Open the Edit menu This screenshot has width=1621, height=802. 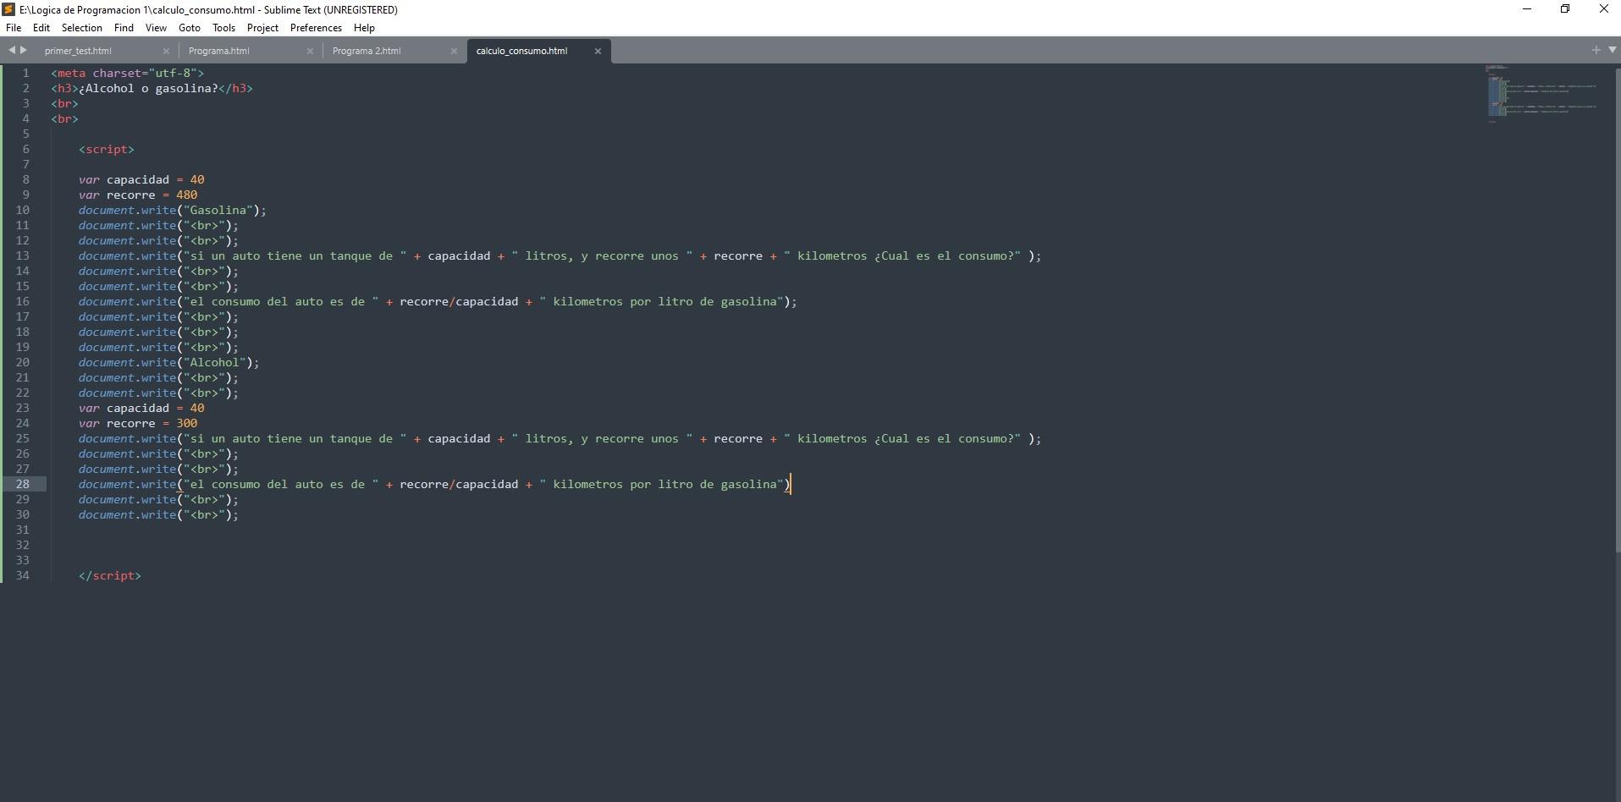41,28
